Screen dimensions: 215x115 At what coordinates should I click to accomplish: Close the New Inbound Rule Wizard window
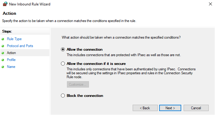click(210, 4)
